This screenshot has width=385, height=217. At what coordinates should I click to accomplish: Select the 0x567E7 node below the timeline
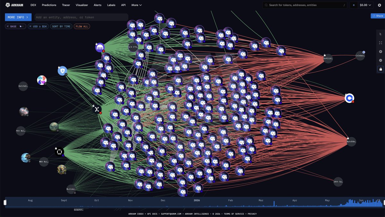tap(79, 210)
